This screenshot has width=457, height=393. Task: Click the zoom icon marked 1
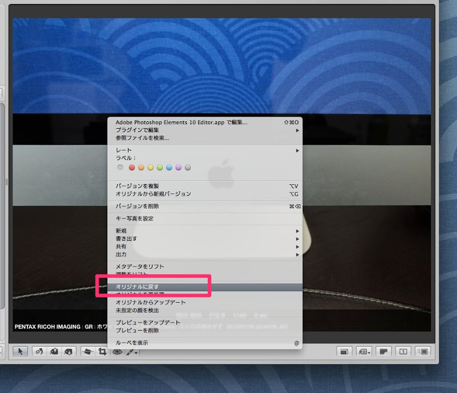tap(403, 352)
